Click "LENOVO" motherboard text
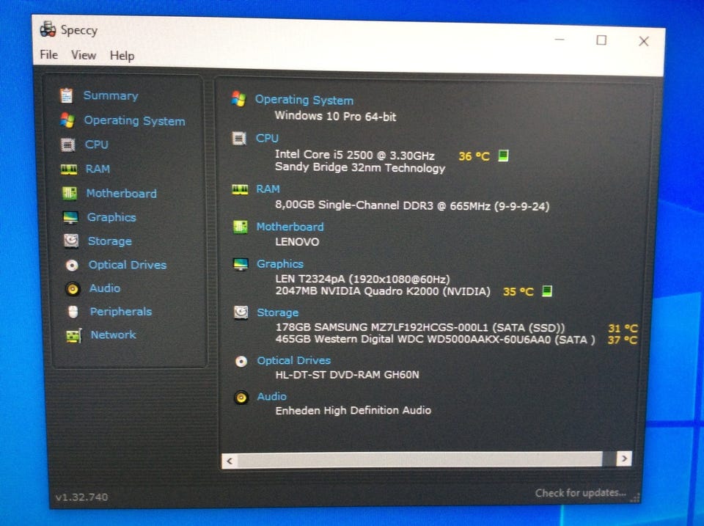The height and width of the screenshot is (526, 704). (297, 242)
